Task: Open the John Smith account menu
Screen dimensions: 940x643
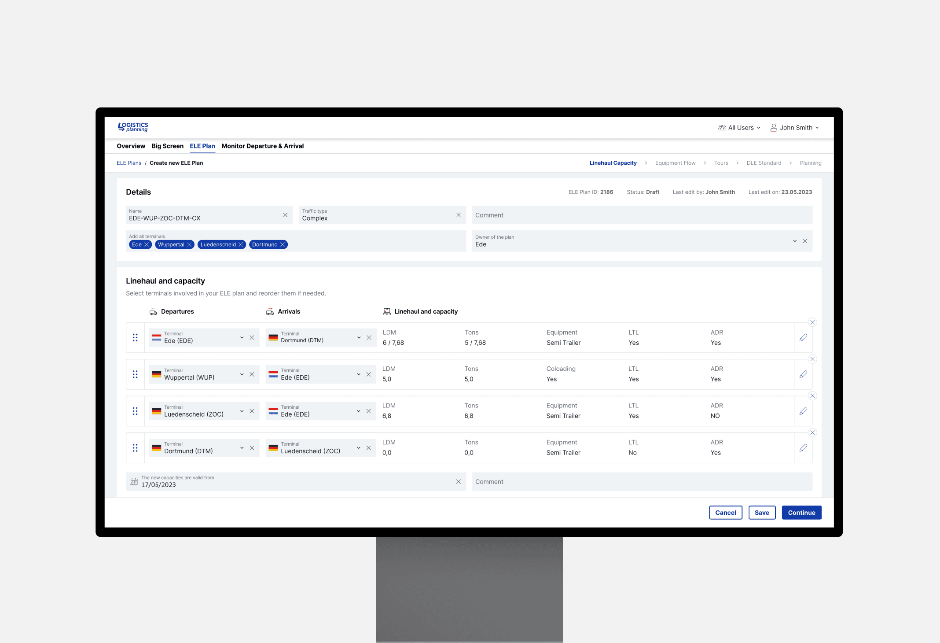Action: (795, 128)
